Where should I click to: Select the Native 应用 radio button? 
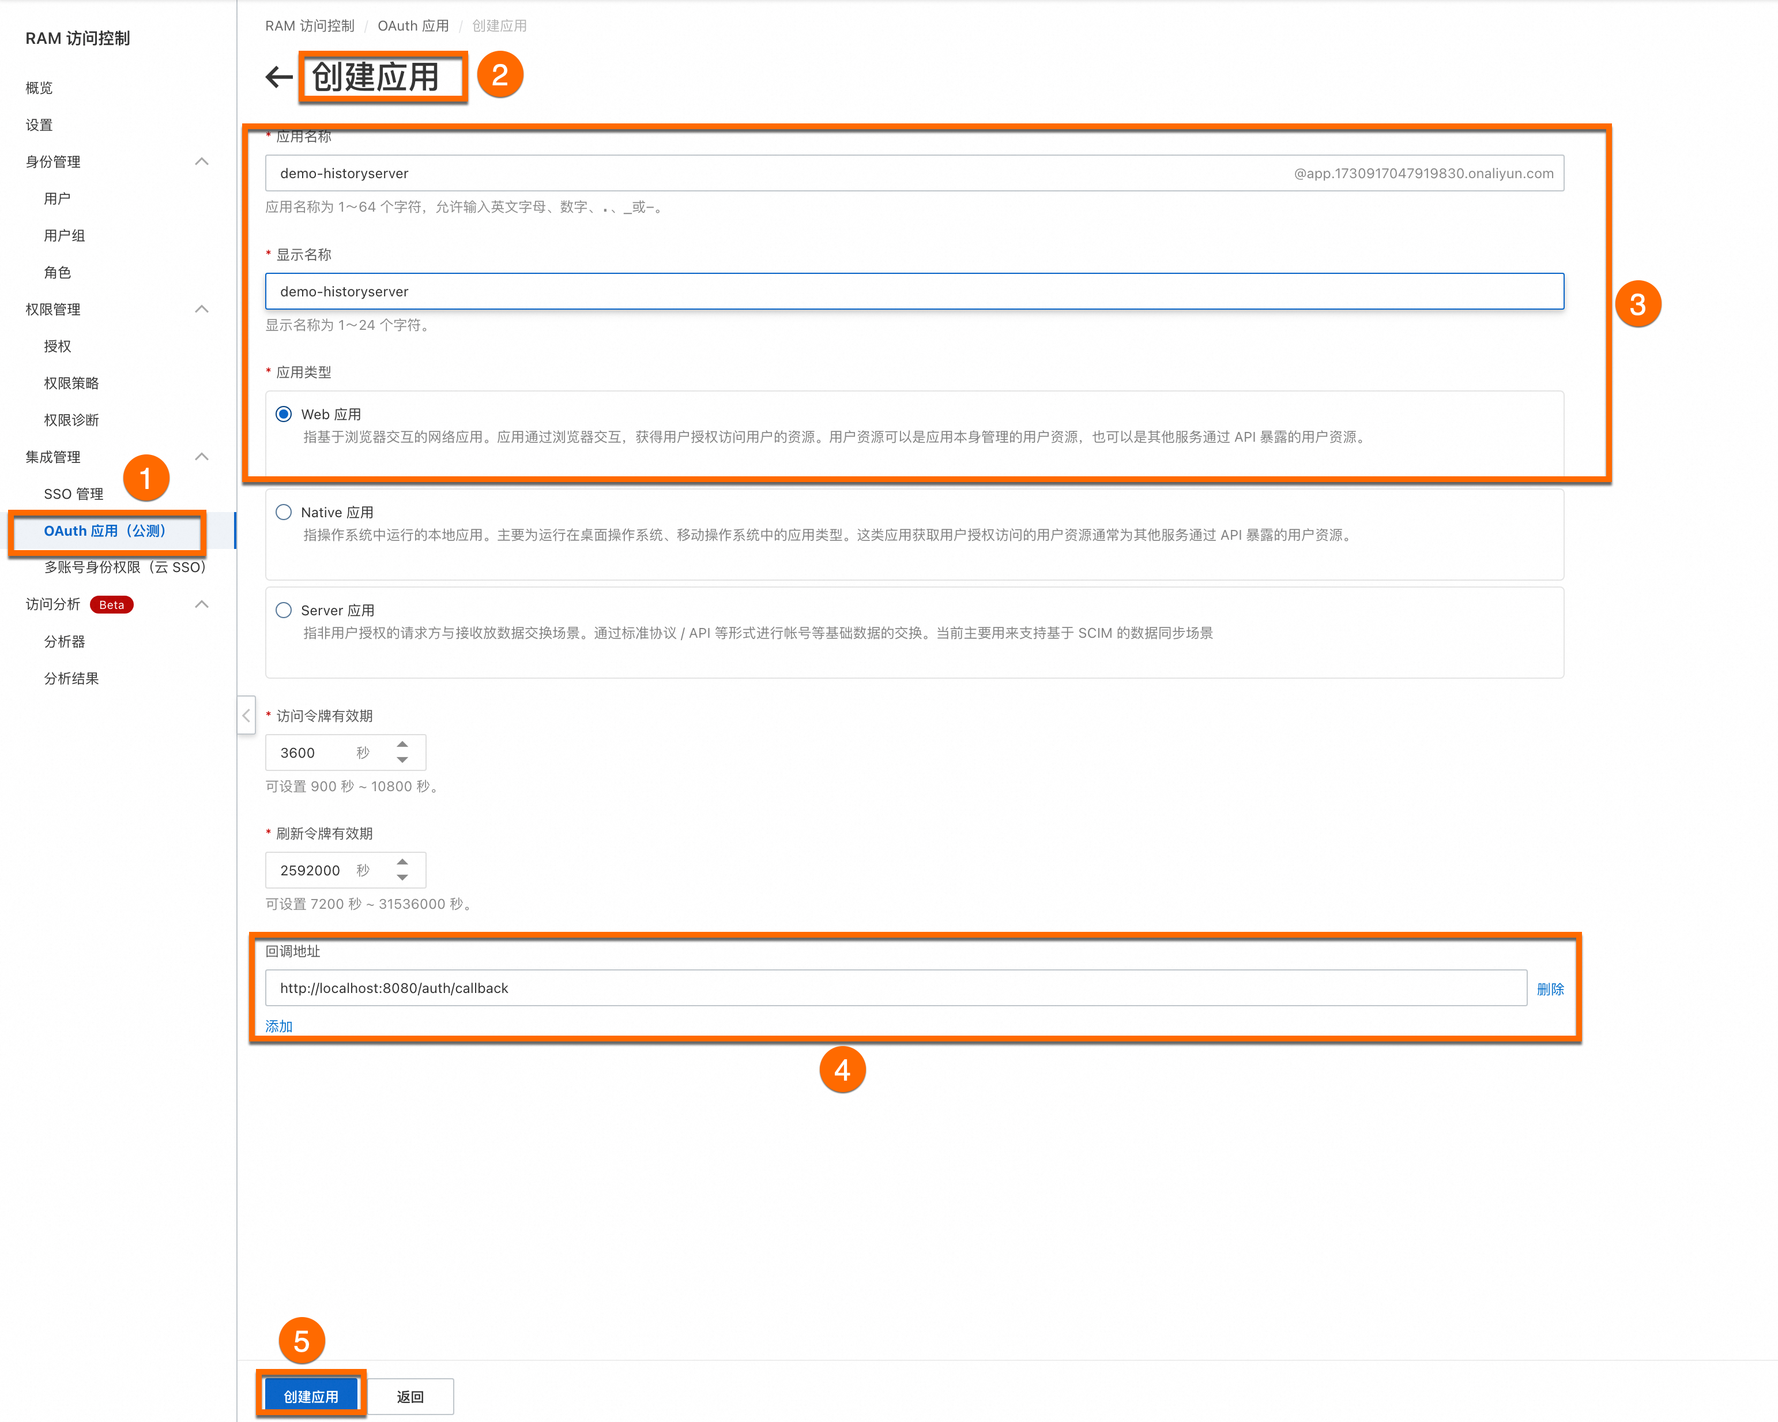[x=284, y=512]
